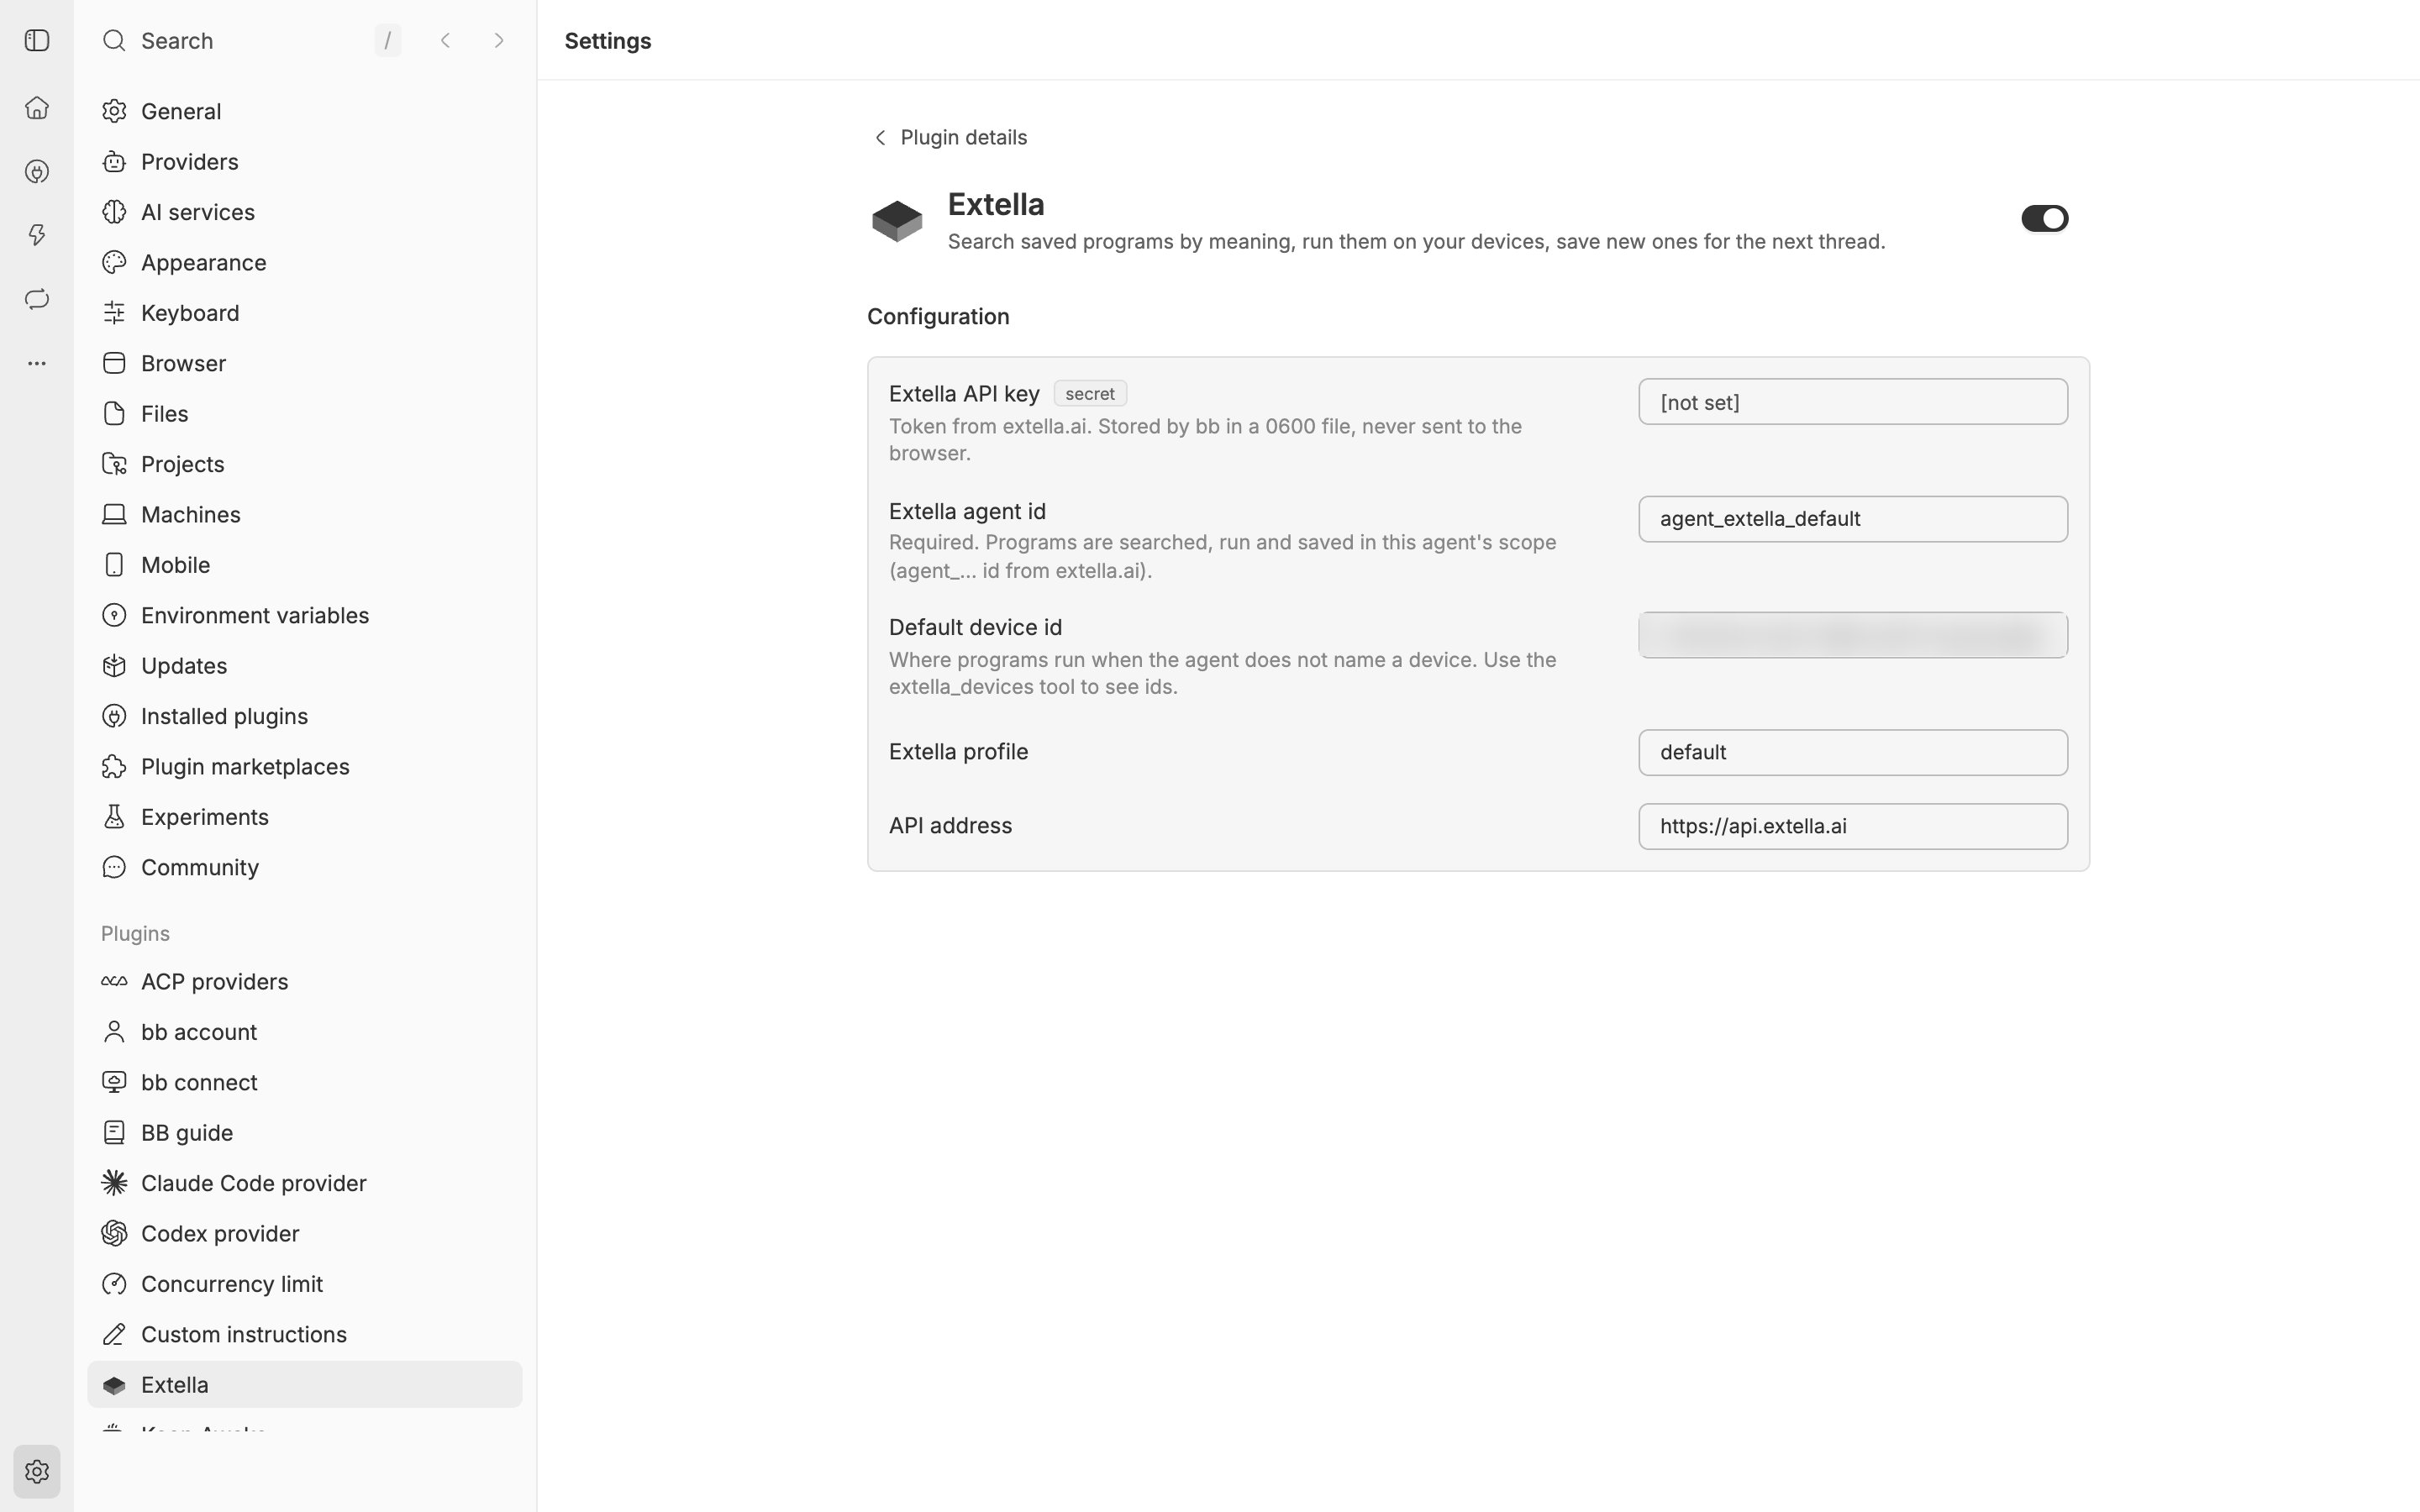Open the lightning bolt icon in rail
Viewport: 2420px width, 1512px height.
(37, 235)
